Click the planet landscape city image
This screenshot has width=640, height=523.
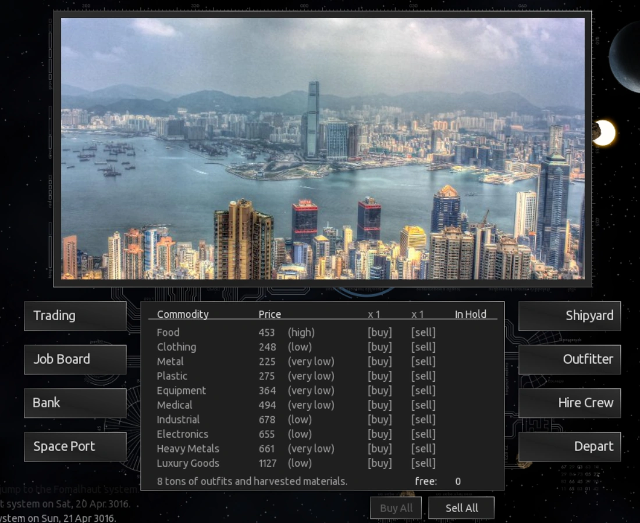(x=322, y=149)
